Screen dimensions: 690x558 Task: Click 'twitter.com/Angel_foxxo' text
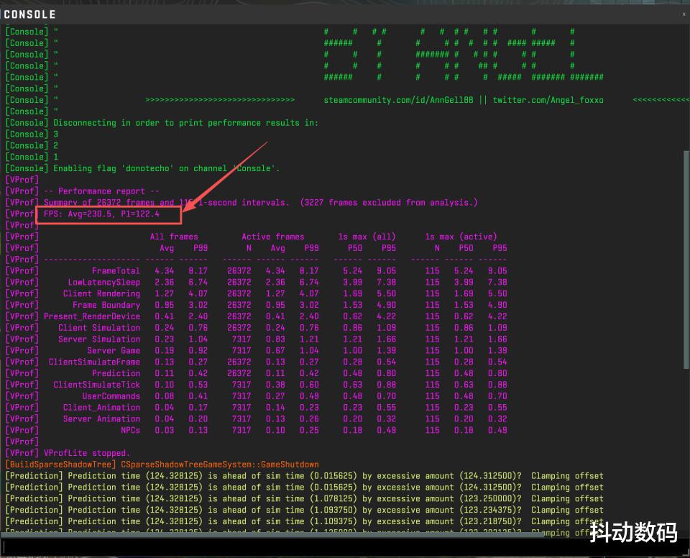548,100
